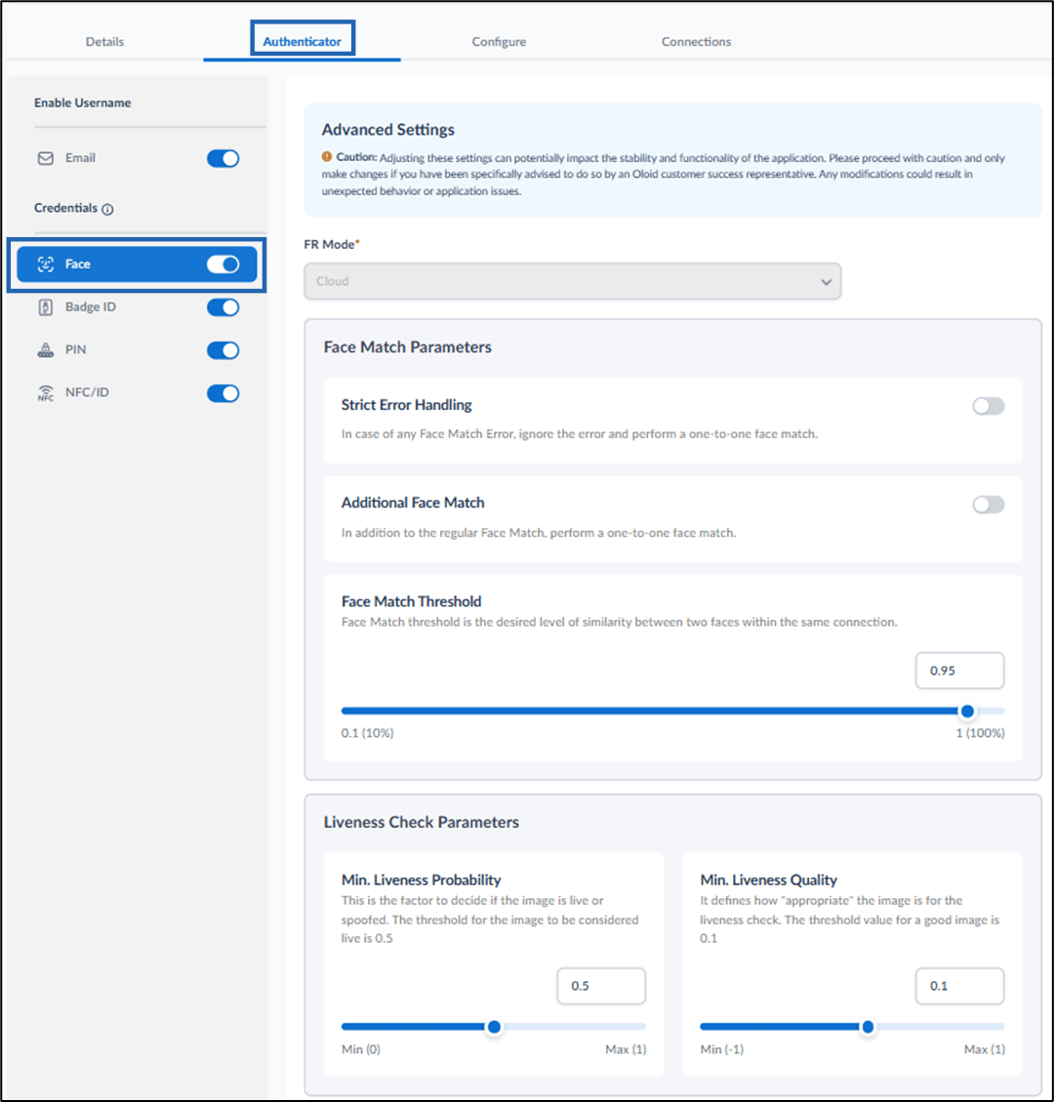The image size is (1054, 1102).
Task: Click the Credentials info icon
Action: tap(107, 209)
